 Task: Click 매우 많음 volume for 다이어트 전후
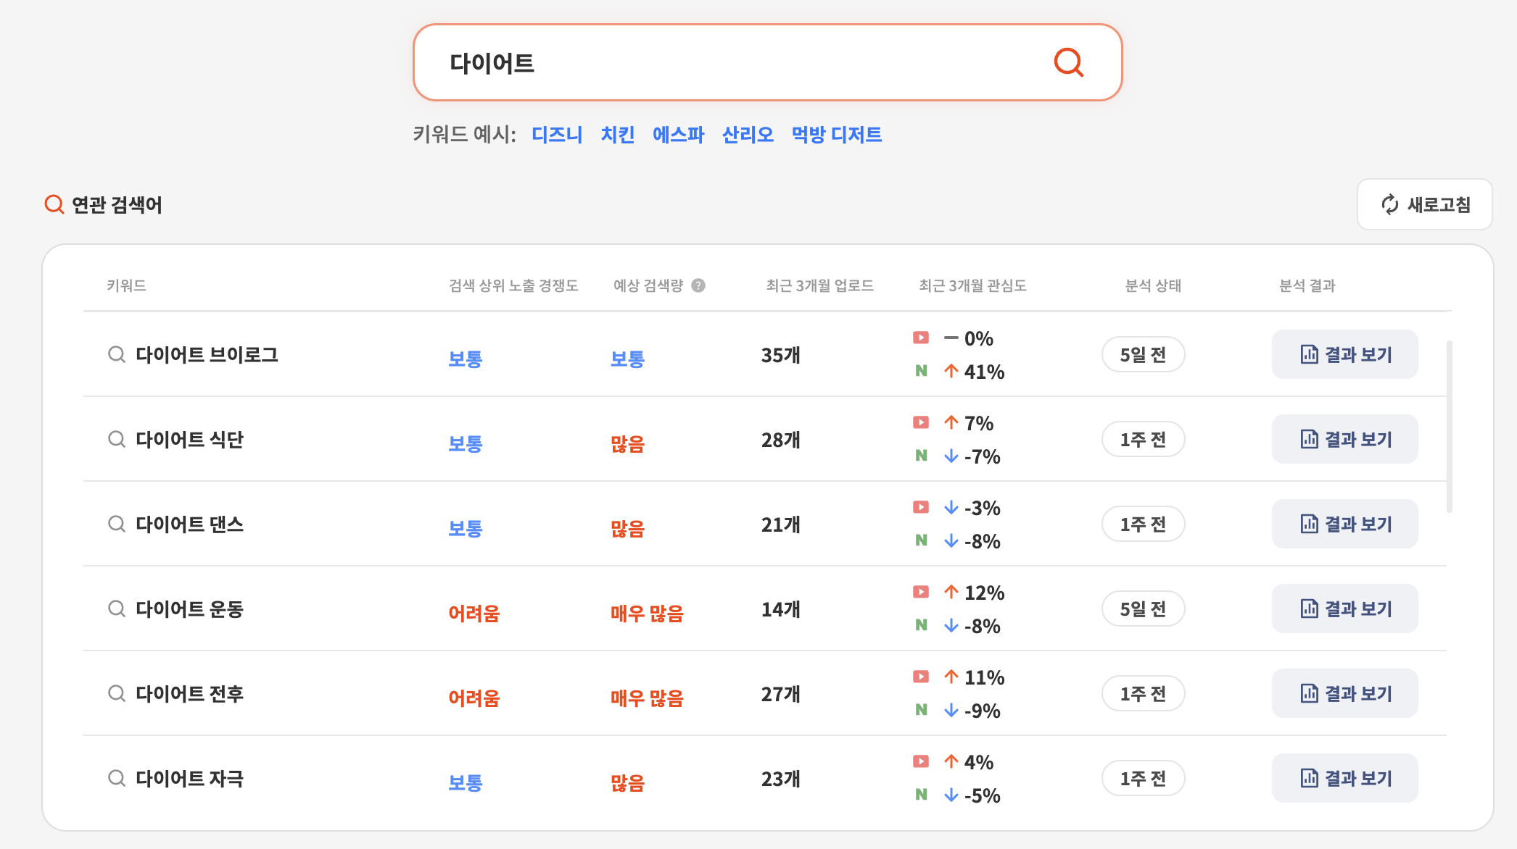point(647,698)
